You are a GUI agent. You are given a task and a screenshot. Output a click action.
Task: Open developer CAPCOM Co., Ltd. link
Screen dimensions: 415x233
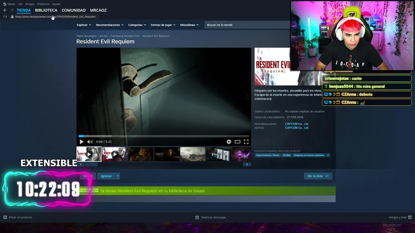[297, 124]
